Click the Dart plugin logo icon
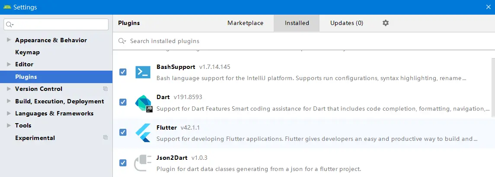 click(144, 103)
